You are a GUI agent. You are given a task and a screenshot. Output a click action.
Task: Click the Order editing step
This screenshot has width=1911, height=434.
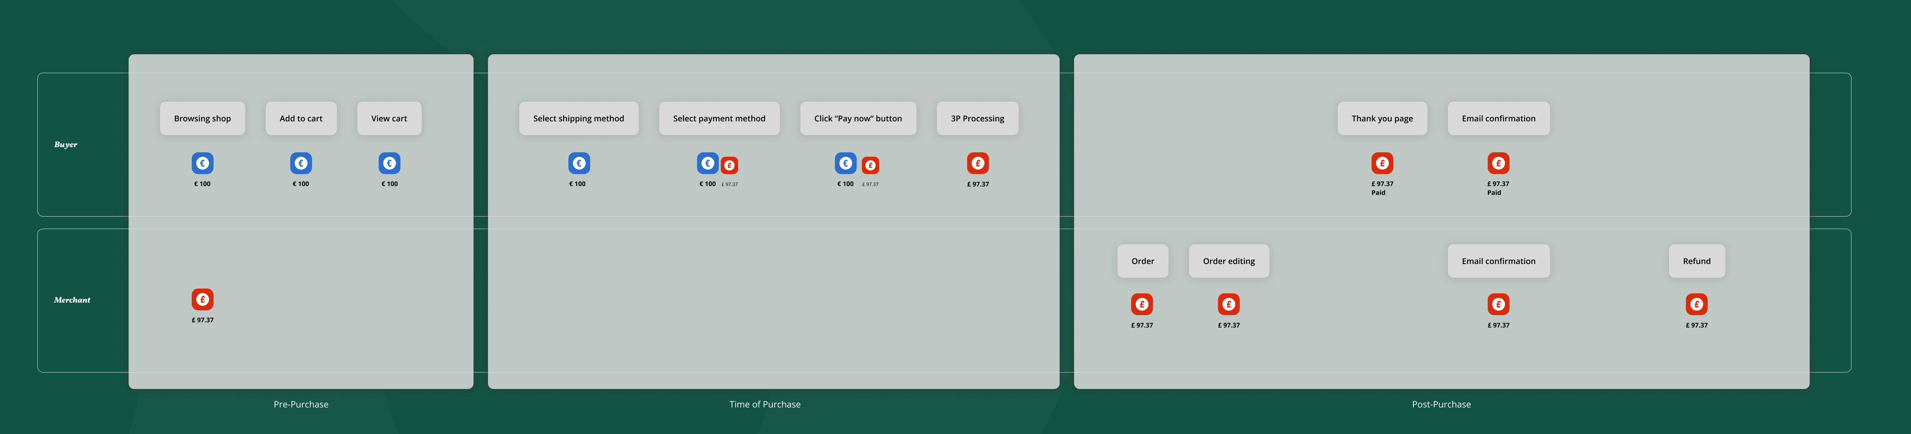point(1228,260)
